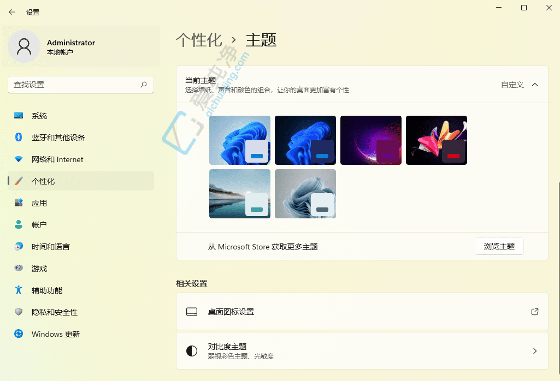Screen dimensions: 560x381
Task: Select 应用 in the sidebar
Action: pos(81,203)
